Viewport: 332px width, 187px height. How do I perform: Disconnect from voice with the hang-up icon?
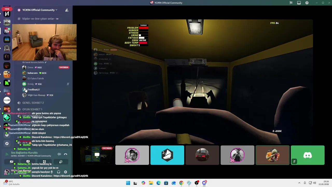pos(66,154)
